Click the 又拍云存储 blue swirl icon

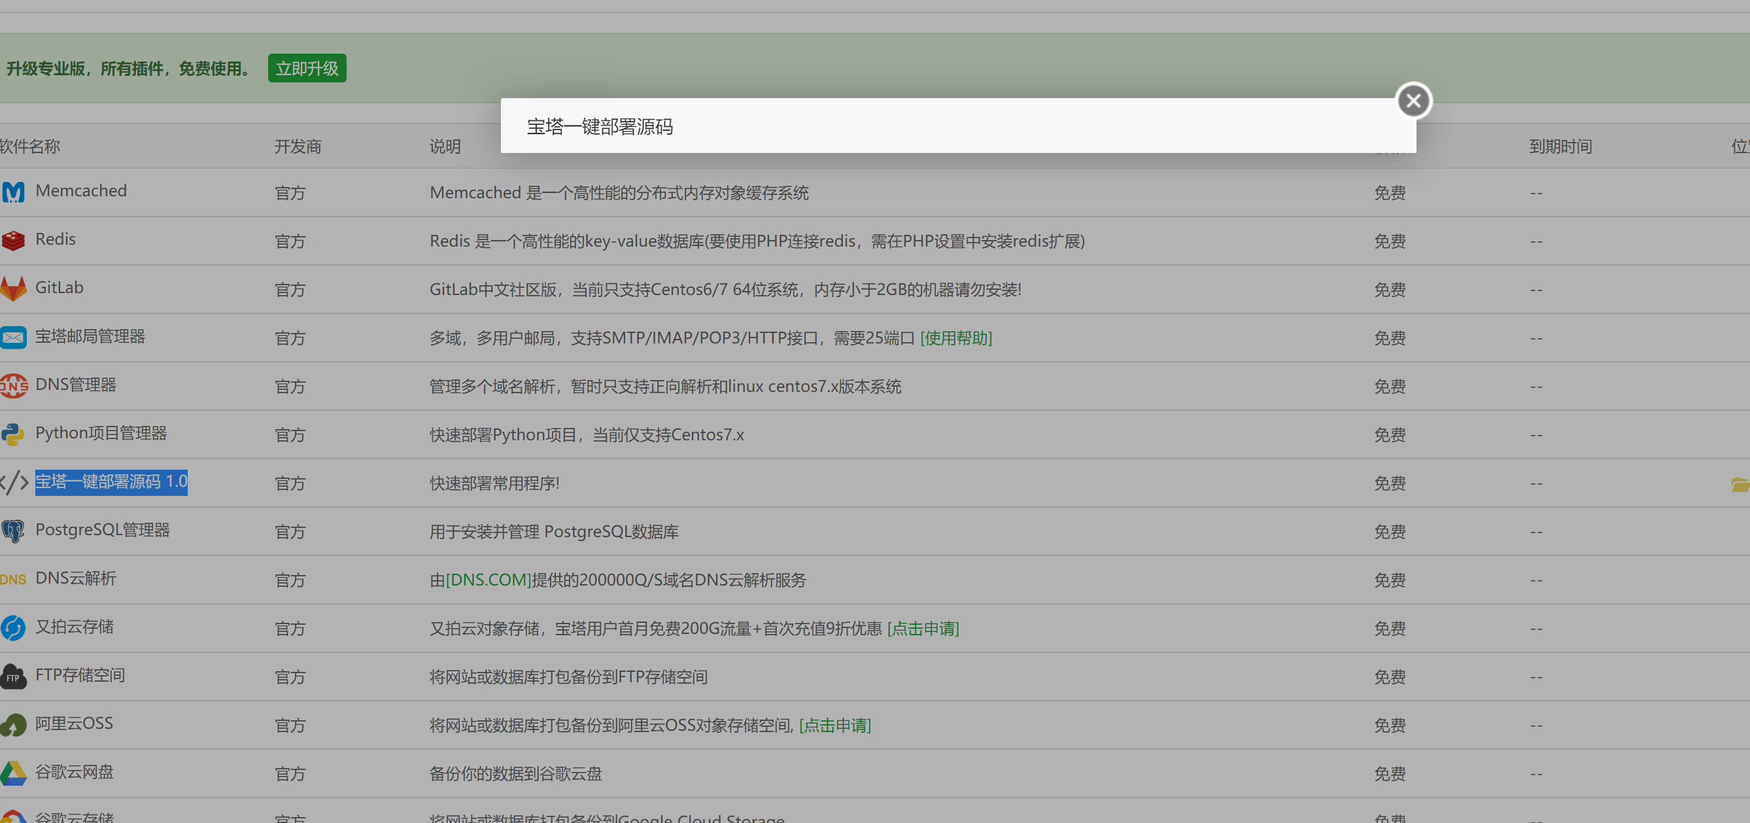pyautogui.click(x=13, y=628)
